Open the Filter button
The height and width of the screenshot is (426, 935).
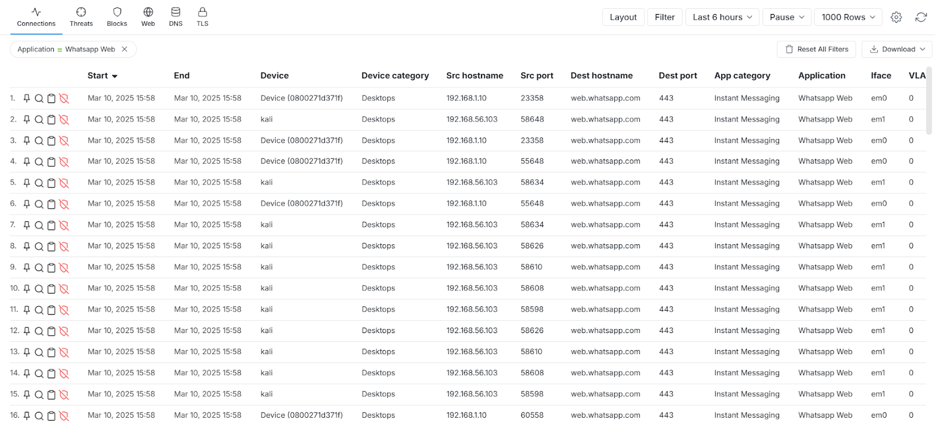tap(665, 17)
